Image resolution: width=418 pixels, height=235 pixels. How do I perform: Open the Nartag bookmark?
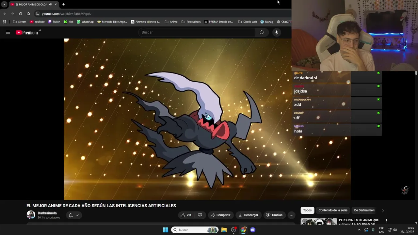[267, 22]
